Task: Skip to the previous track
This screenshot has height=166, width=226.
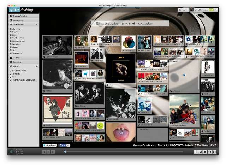Action: (44, 152)
